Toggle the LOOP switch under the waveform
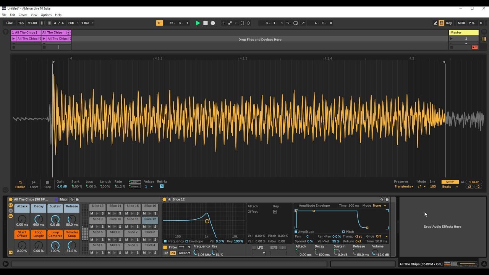This screenshot has height=275, width=489. pyautogui.click(x=134, y=182)
